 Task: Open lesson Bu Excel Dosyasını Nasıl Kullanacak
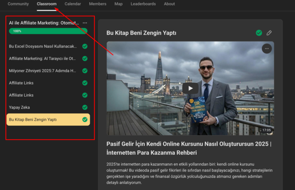43,46
